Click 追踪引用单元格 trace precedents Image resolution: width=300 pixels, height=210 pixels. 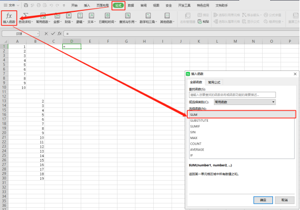point(226,15)
